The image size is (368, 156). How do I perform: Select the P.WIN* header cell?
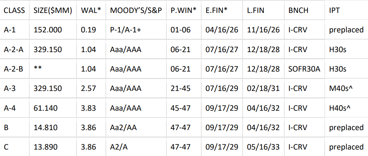click(x=183, y=10)
